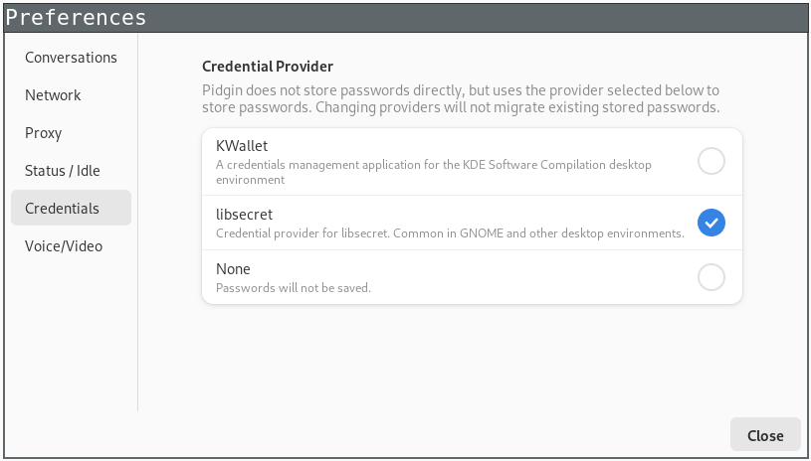
Task: Select Credentials in the sidebar
Action: tap(62, 209)
